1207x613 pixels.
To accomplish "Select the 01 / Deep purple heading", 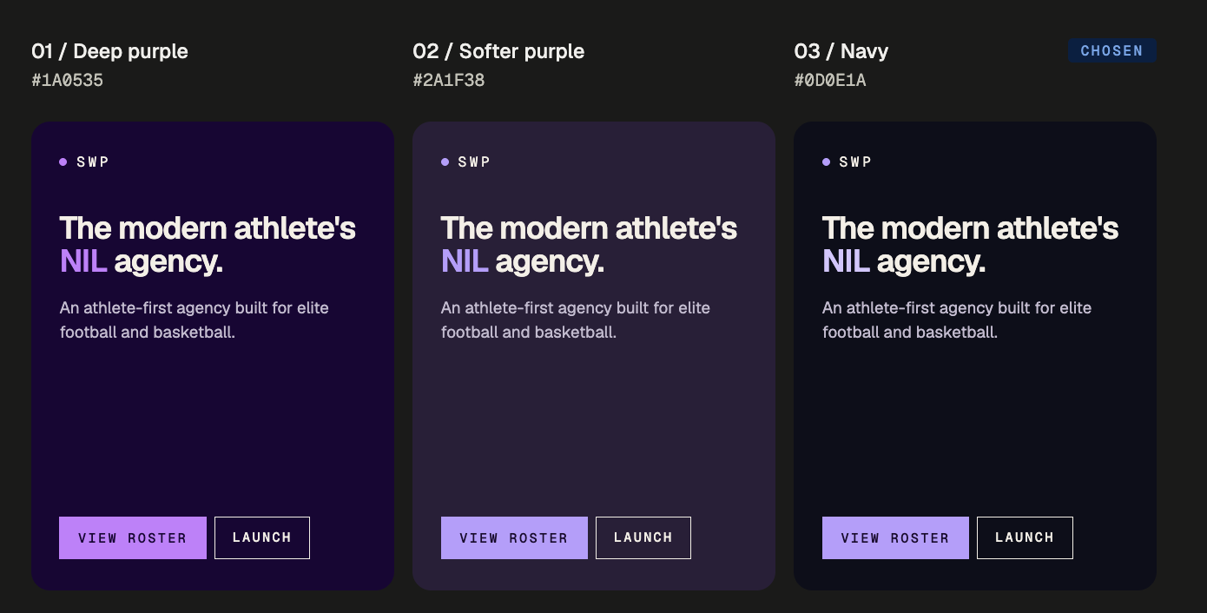I will (109, 51).
